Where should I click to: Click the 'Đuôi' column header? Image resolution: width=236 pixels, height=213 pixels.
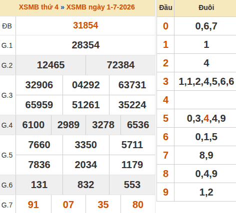[206, 7]
